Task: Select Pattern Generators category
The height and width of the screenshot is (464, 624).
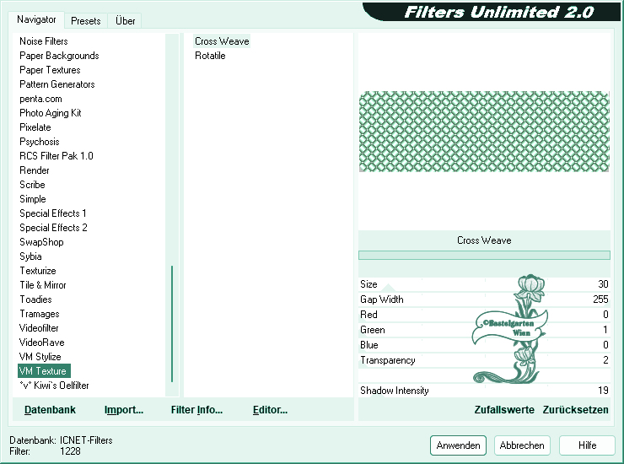Action: pos(56,84)
